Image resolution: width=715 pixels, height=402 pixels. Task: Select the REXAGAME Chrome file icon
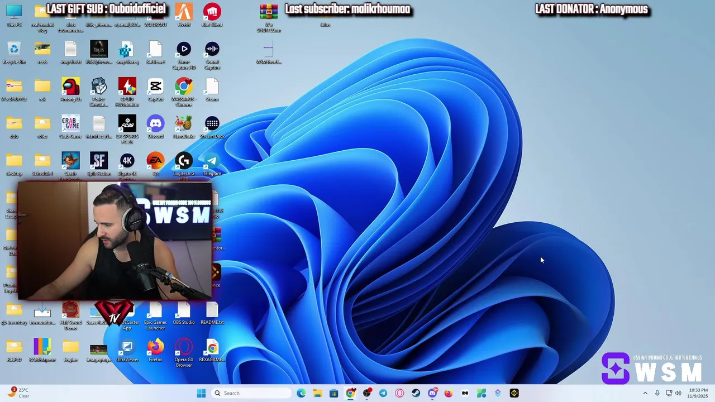pyautogui.click(x=212, y=350)
